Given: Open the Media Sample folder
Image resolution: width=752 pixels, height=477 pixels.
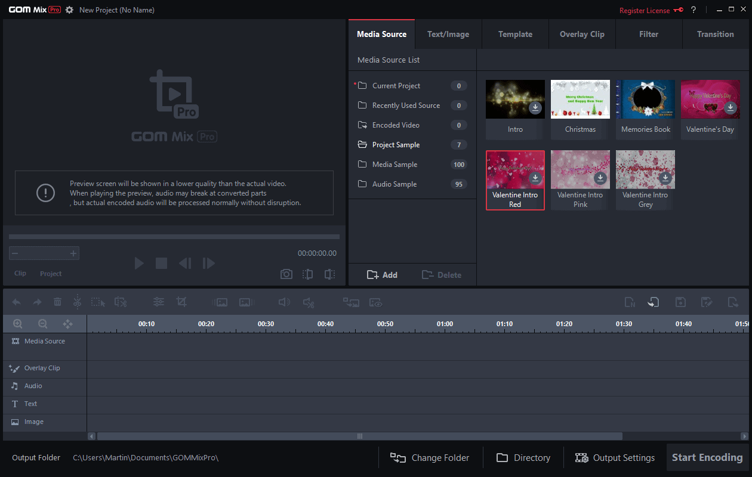Looking at the screenshot, I should point(412,165).
